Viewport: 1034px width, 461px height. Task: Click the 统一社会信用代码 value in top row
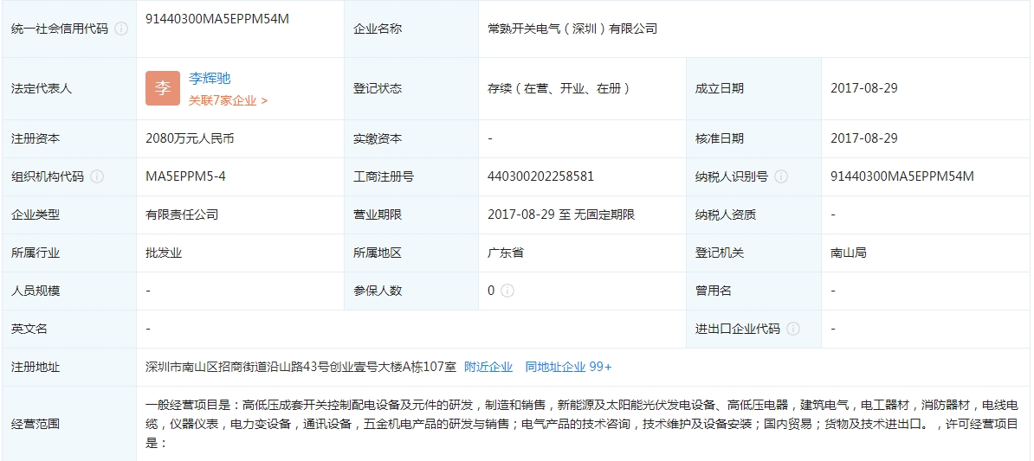coord(217,19)
